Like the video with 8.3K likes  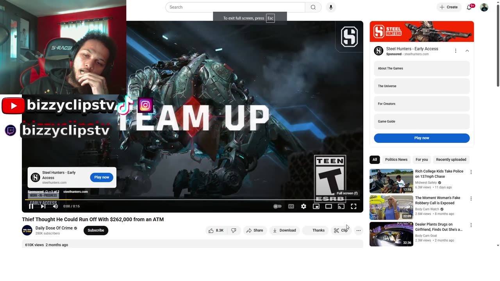click(216, 230)
